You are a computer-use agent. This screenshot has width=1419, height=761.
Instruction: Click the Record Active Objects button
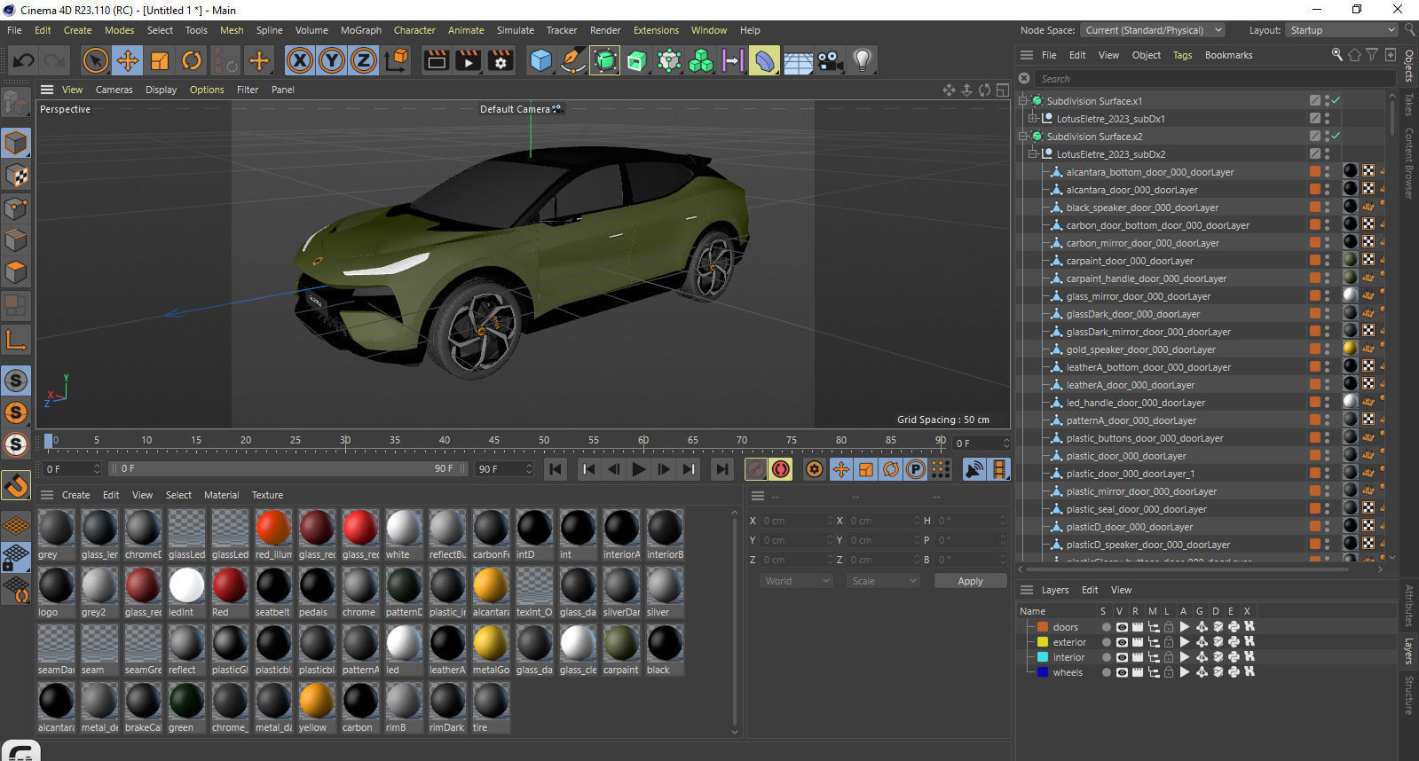point(756,469)
